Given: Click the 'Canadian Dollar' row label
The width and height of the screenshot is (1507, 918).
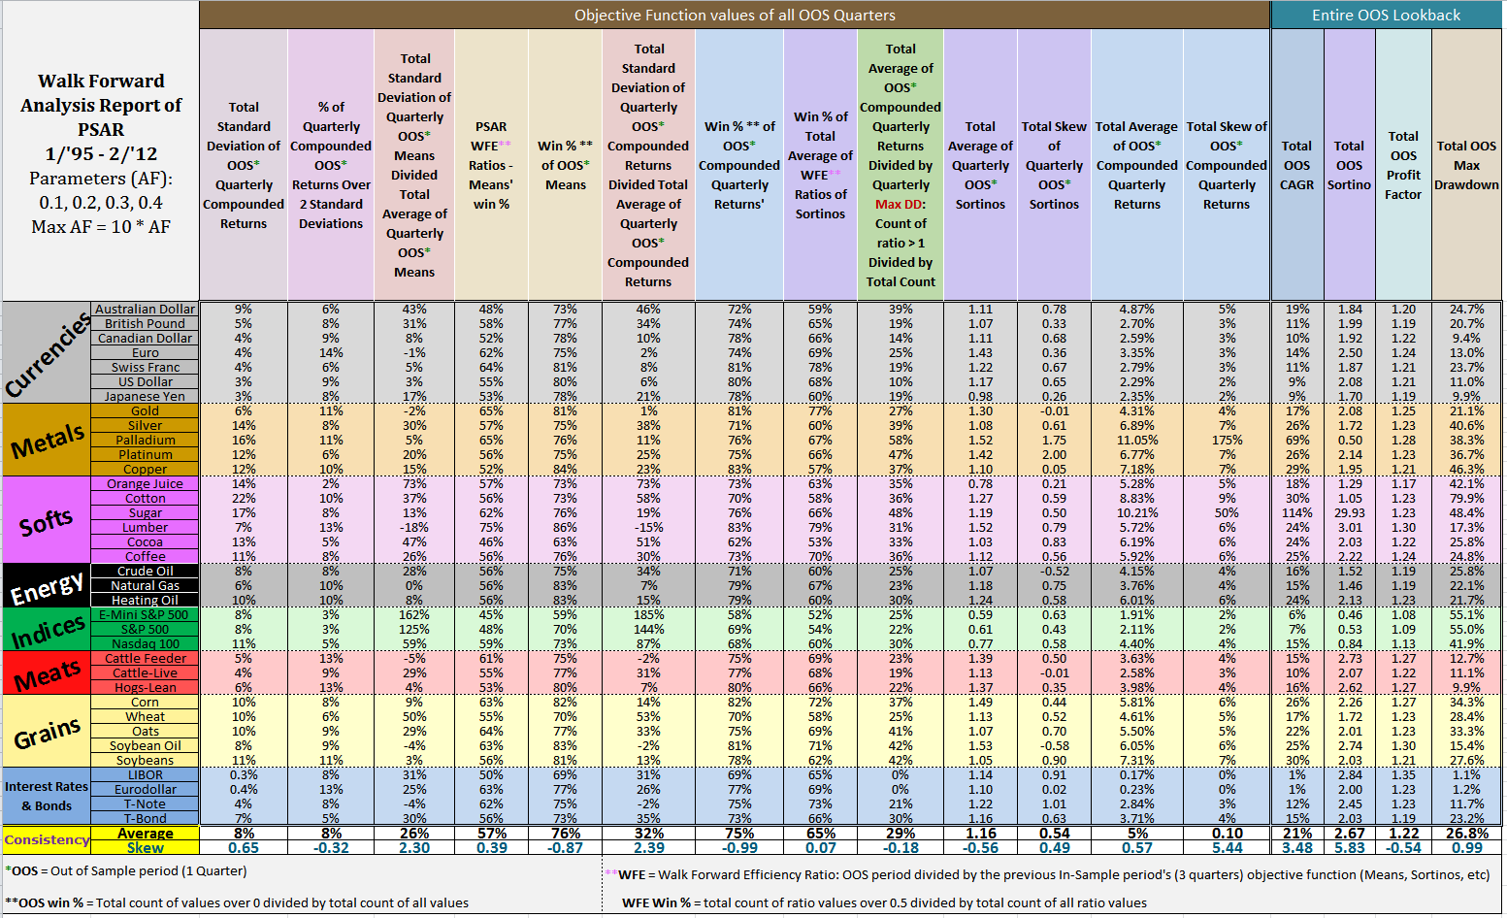Looking at the screenshot, I should (145, 338).
